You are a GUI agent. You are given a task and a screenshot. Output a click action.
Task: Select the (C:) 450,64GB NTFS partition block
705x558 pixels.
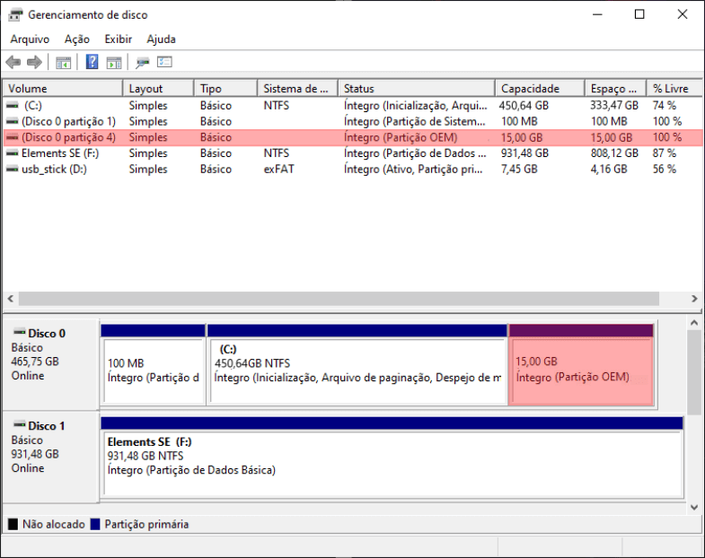click(x=357, y=370)
